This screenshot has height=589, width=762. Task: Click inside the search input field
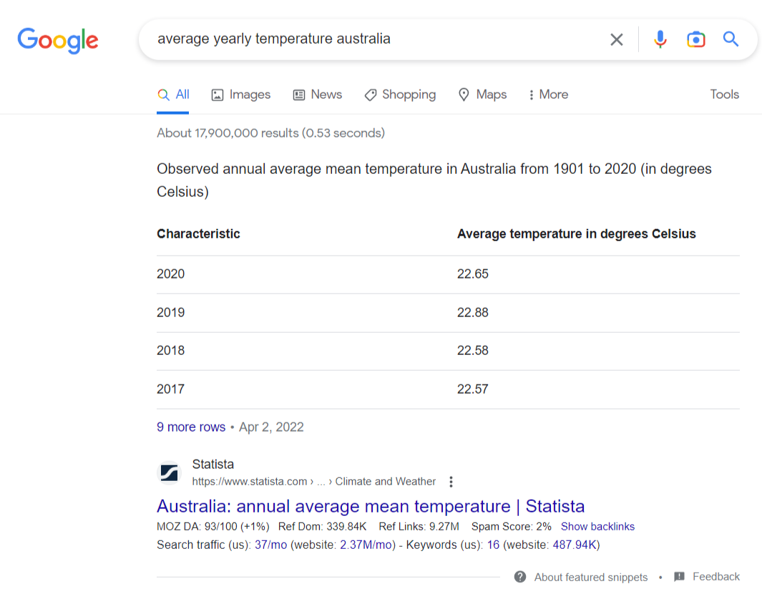click(358, 39)
